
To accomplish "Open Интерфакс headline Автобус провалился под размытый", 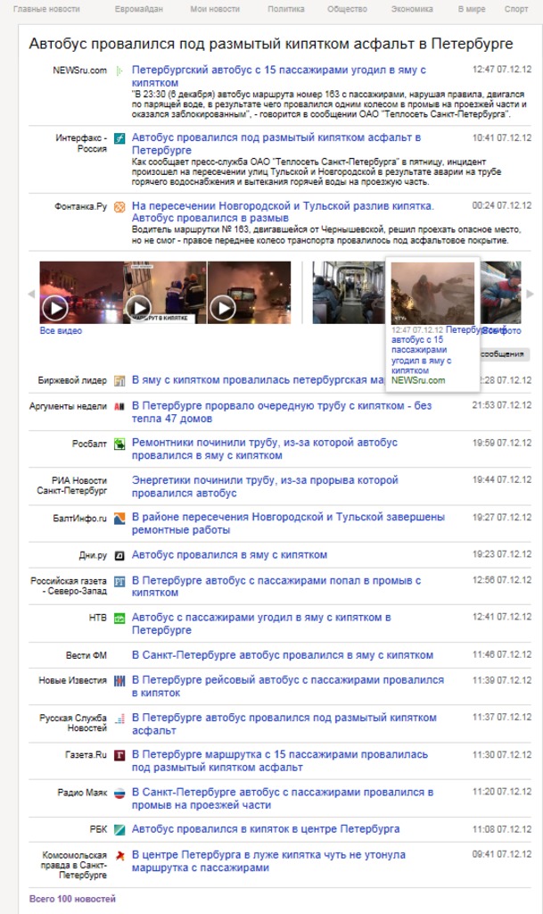I will [x=276, y=144].
